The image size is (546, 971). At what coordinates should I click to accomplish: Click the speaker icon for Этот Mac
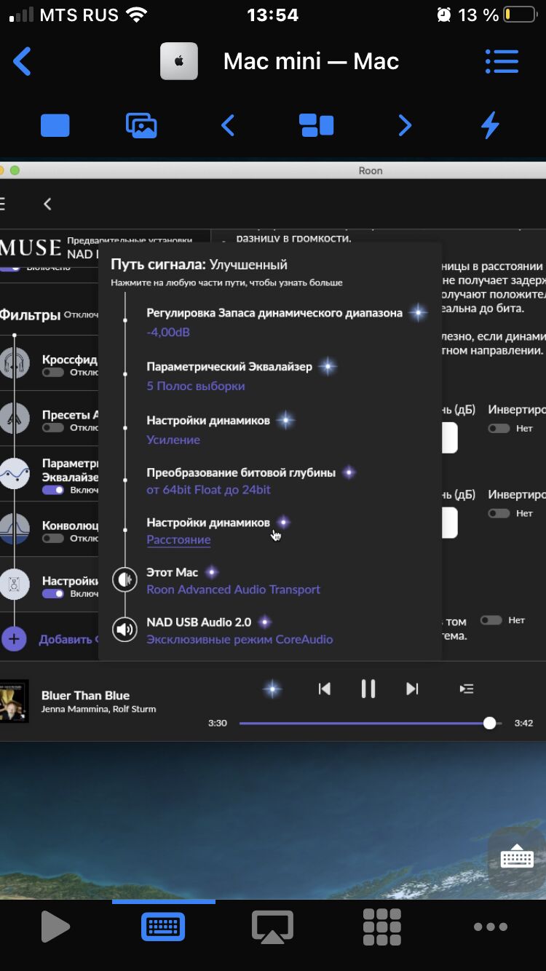point(125,579)
